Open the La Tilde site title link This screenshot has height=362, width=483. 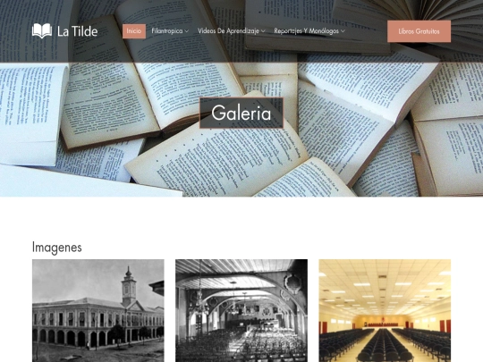click(77, 31)
